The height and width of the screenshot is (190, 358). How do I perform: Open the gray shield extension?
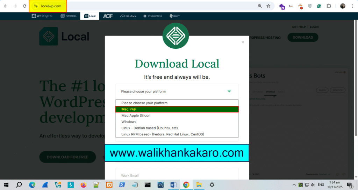[x=310, y=6]
